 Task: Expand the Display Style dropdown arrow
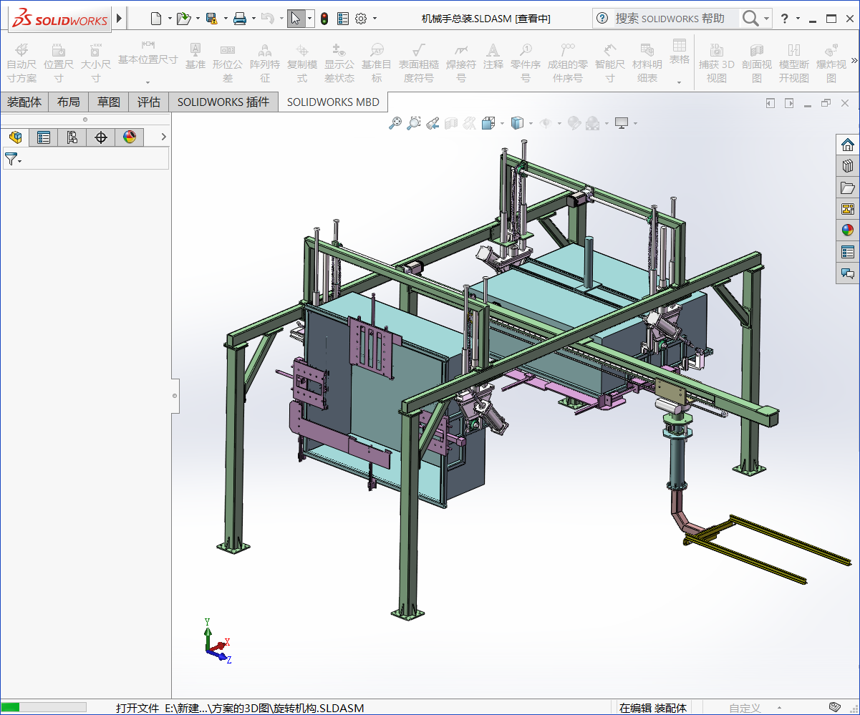(x=530, y=123)
